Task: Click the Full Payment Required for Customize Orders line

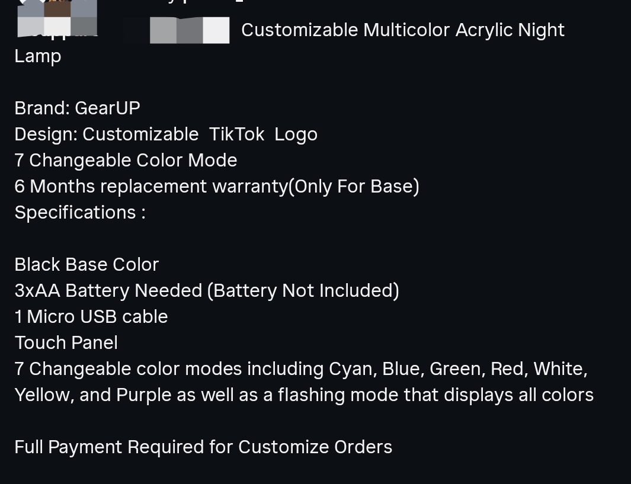Action: coord(203,447)
